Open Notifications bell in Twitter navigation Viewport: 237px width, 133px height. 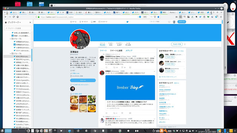pyautogui.click(x=93, y=22)
